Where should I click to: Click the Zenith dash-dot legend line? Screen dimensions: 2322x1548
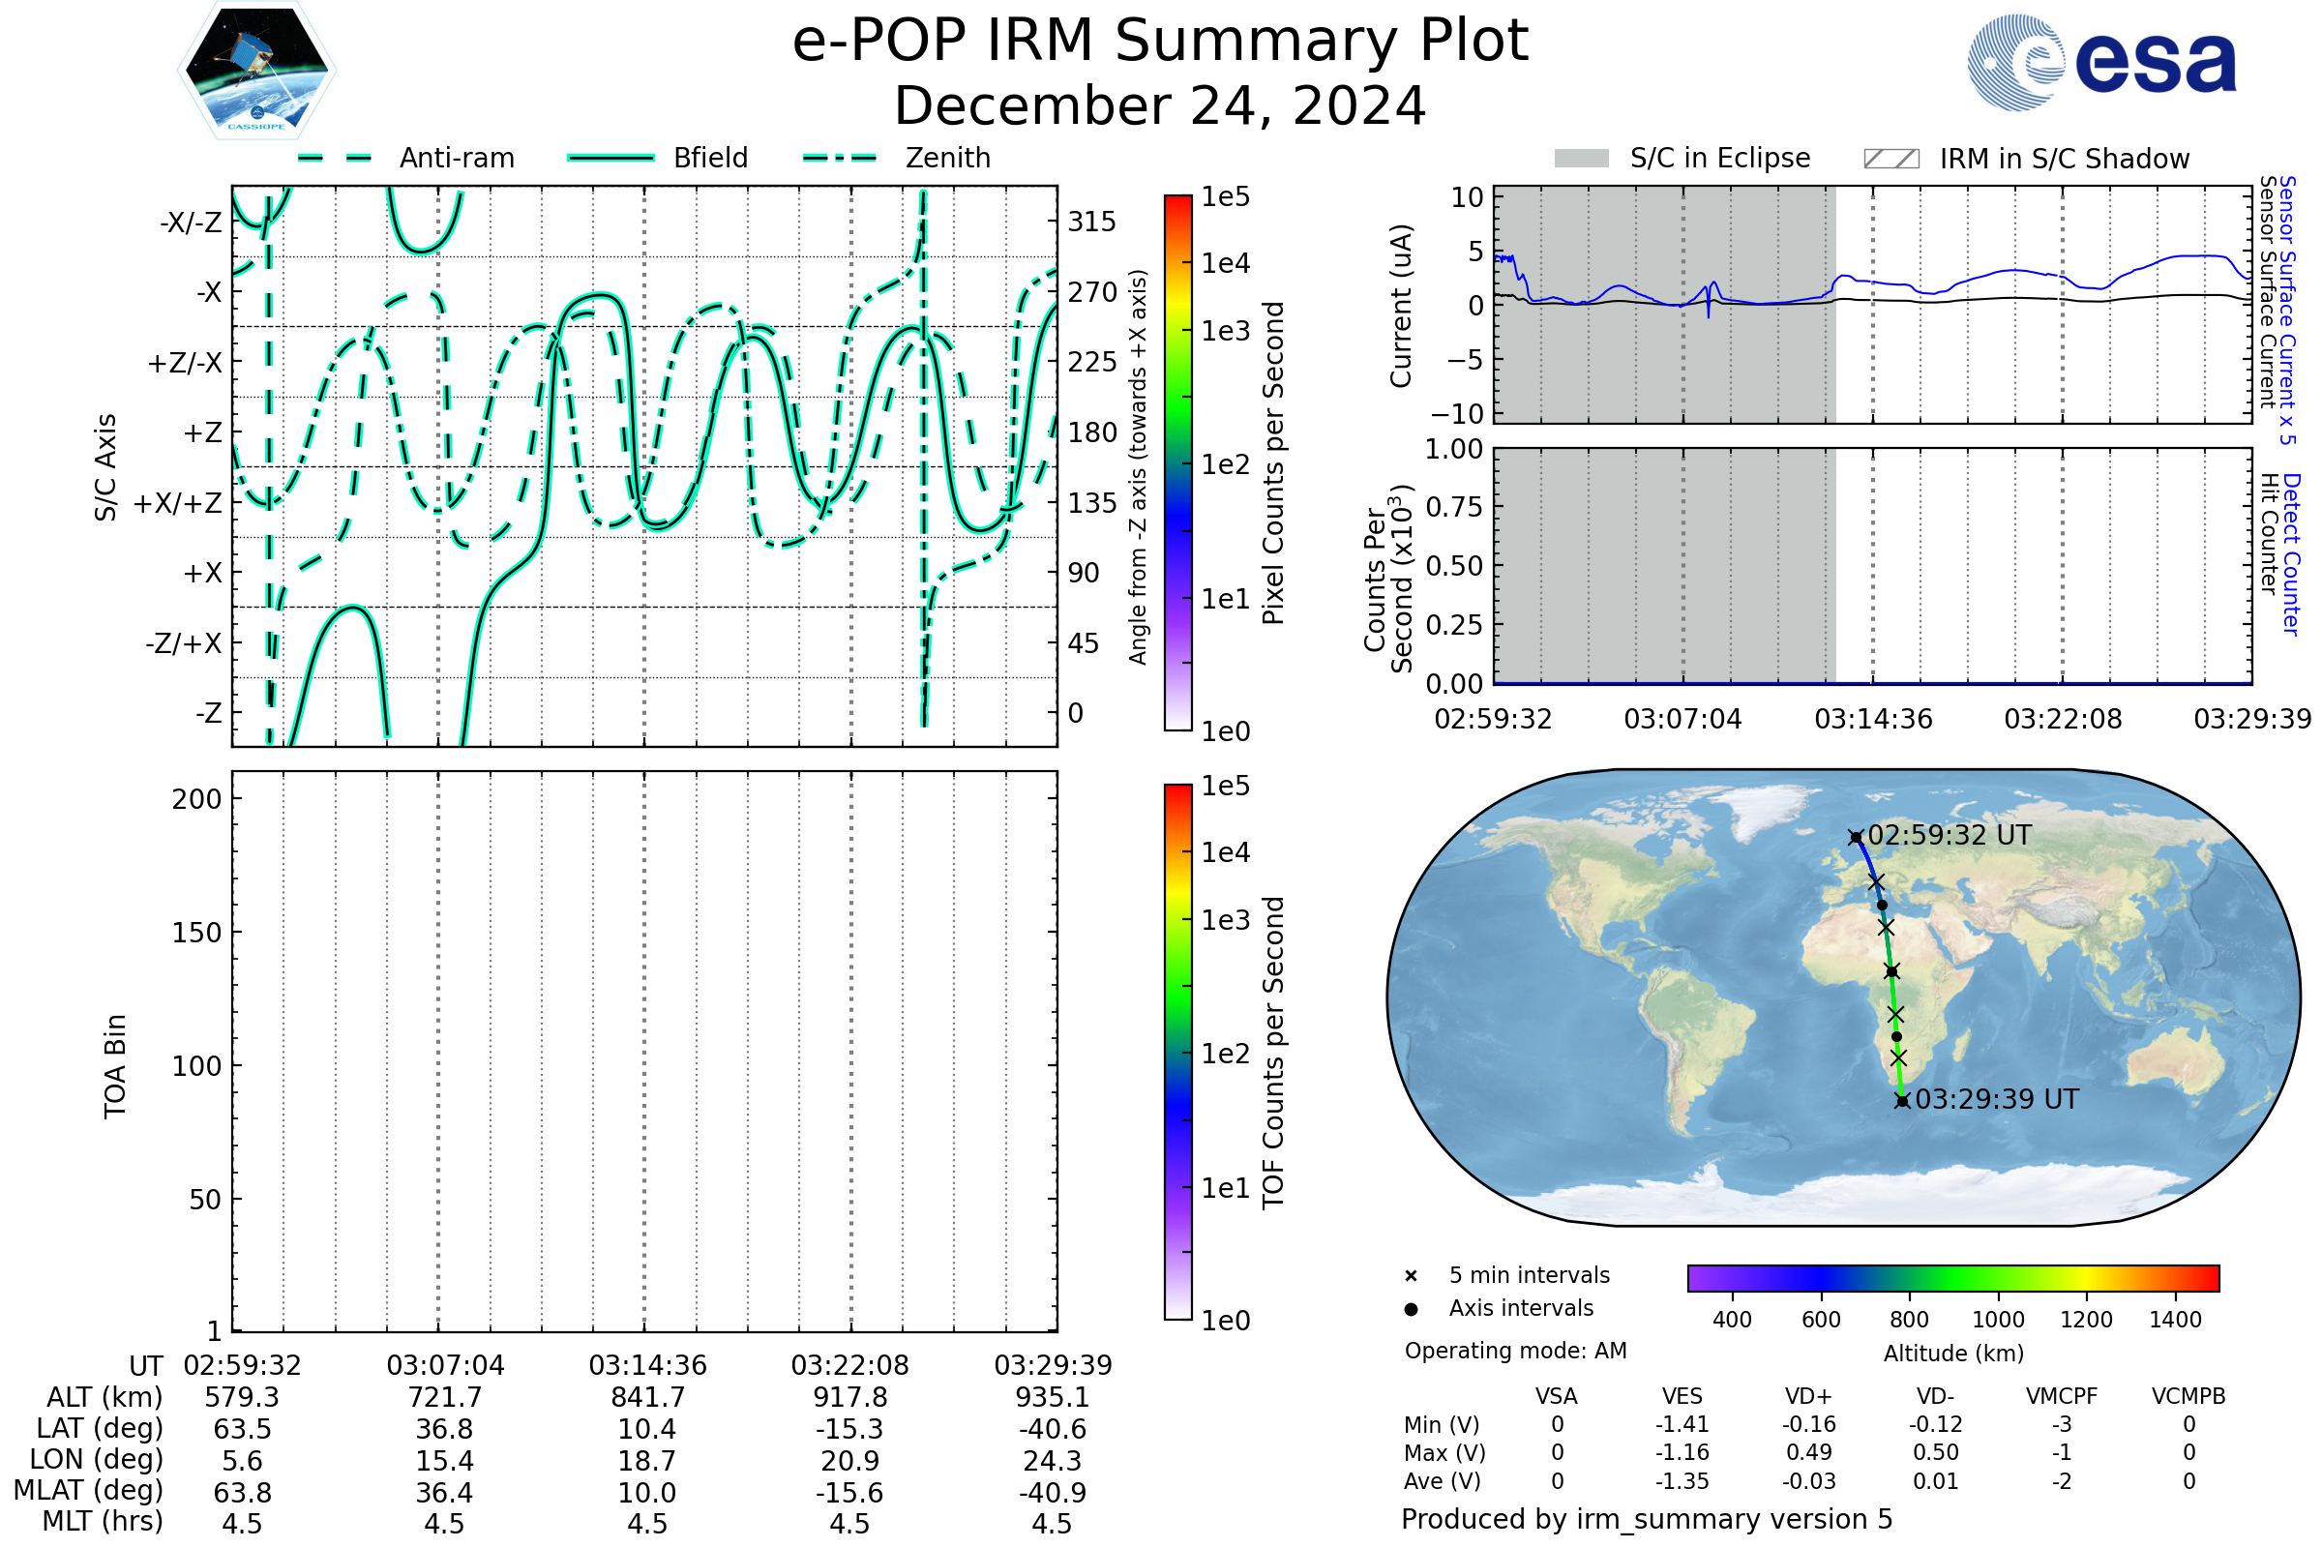pos(840,158)
